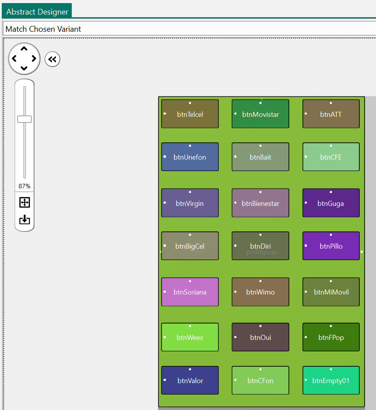Pan view left with the left arrow
This screenshot has height=410, width=376.
15,59
